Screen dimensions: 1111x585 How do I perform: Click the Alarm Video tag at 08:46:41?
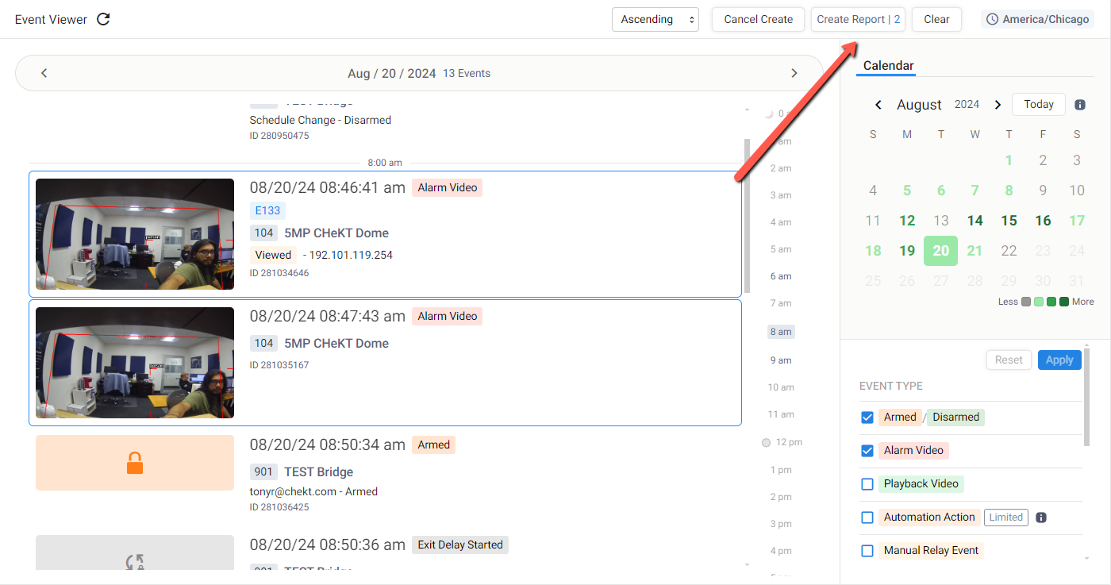(447, 187)
